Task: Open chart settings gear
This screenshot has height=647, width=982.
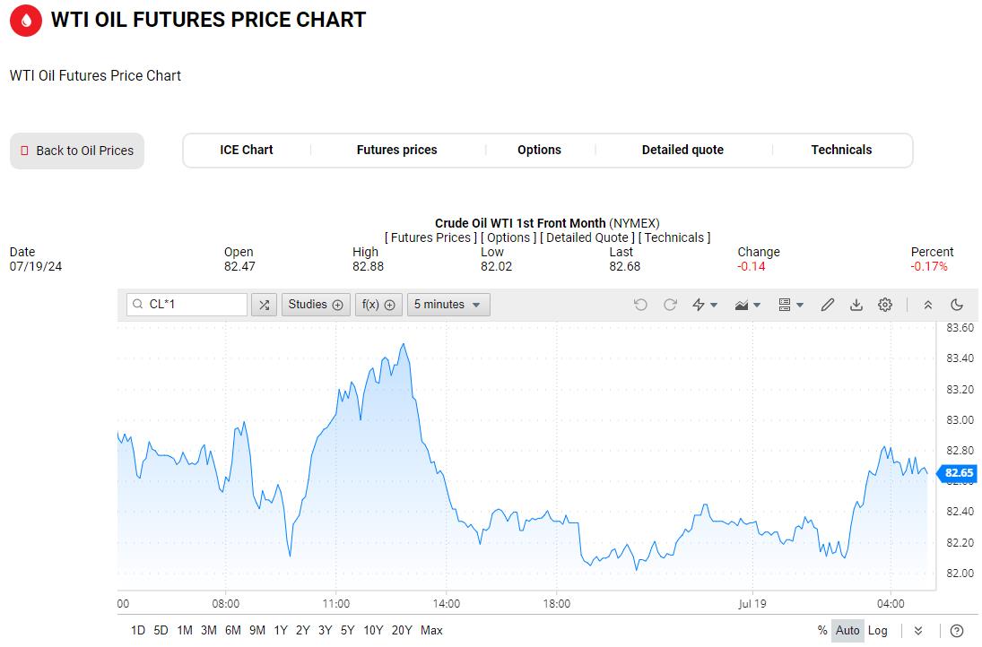Action: (885, 305)
